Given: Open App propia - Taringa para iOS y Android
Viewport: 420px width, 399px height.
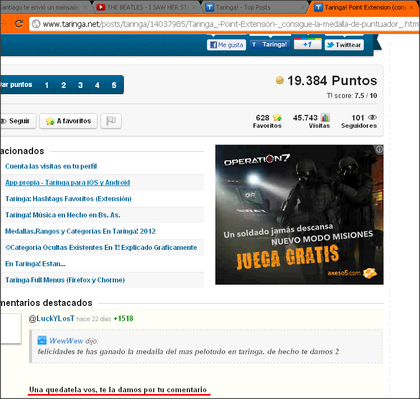Looking at the screenshot, I should tap(67, 183).
